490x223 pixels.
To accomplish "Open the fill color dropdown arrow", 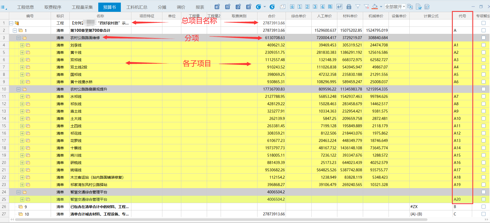I will (x=381, y=7).
